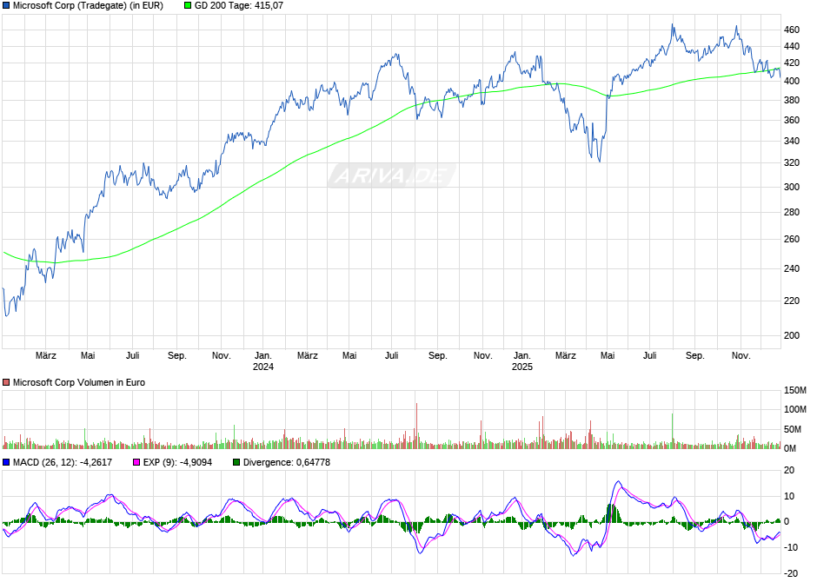Image resolution: width=817 pixels, height=582 pixels.
Task: Click 'Microsoft Corp (Tradegate) (in EUR)' legend text
Action: pyautogui.click(x=88, y=6)
